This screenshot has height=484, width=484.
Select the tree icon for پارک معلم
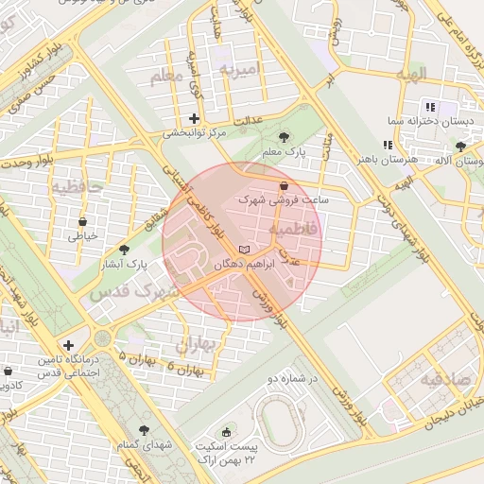click(284, 137)
